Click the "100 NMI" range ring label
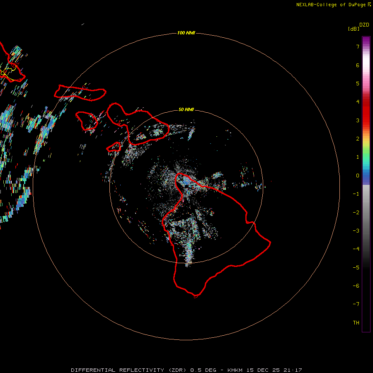The height and width of the screenshot is (373, 373). [186, 33]
